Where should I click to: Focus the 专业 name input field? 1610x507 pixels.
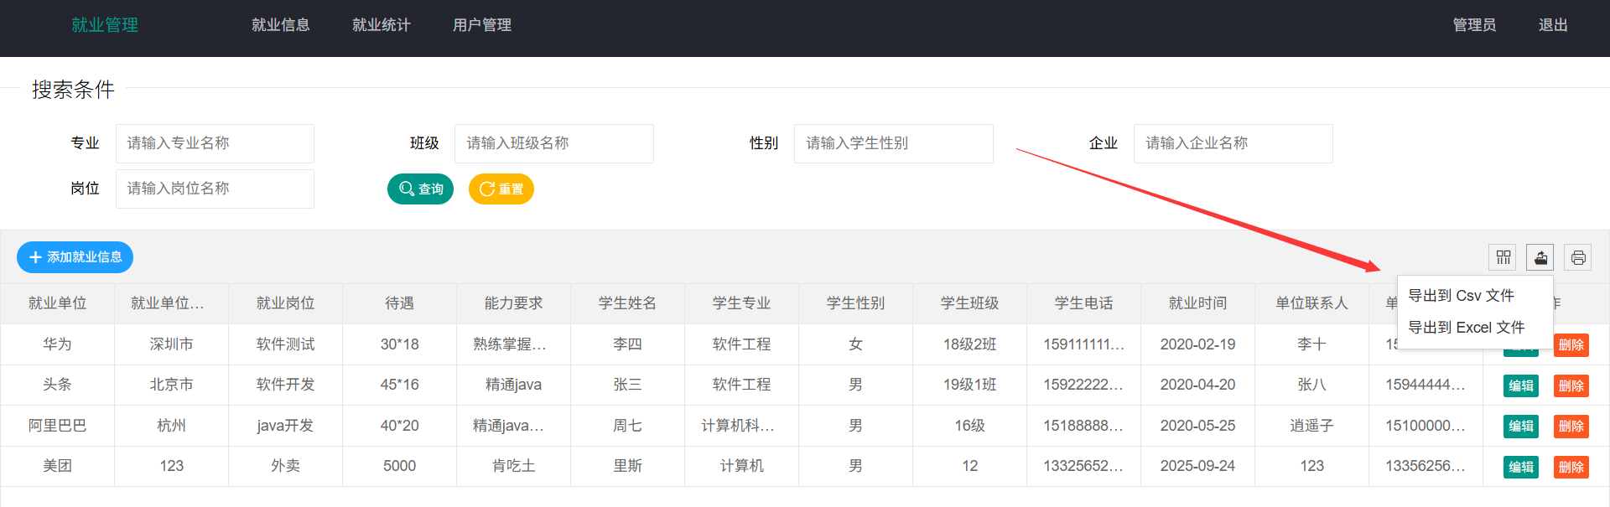[x=215, y=143]
